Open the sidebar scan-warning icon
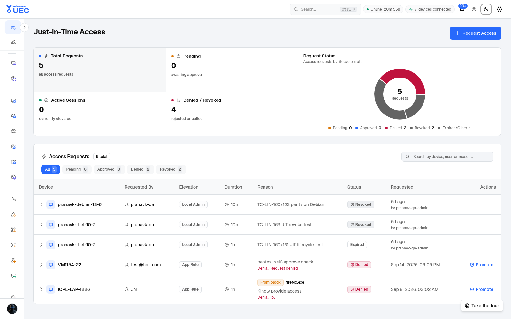Viewport: 511px width, 319px height. 13,230
